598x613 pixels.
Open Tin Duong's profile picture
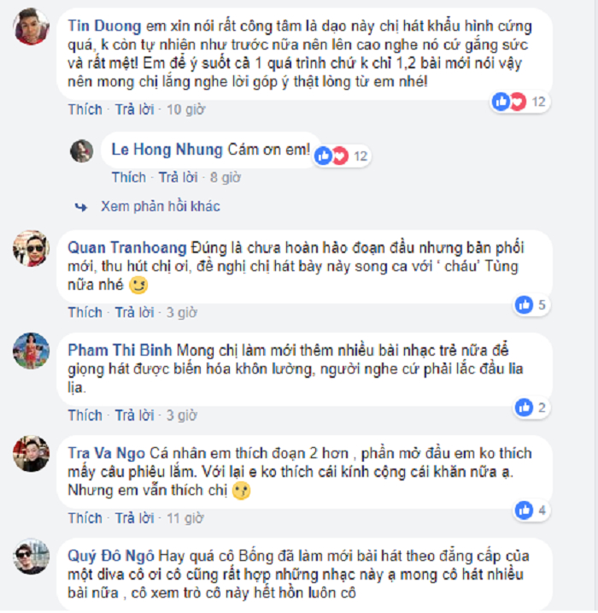click(x=32, y=27)
